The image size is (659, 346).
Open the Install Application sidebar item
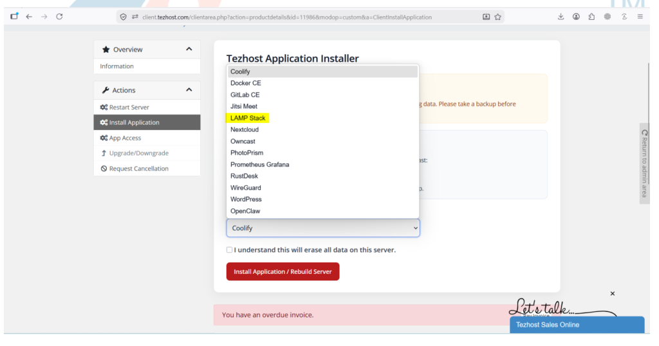click(x=147, y=123)
